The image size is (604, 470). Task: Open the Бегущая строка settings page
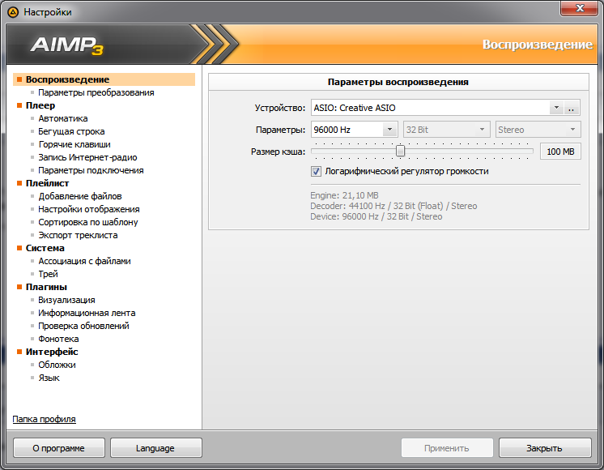tap(71, 131)
